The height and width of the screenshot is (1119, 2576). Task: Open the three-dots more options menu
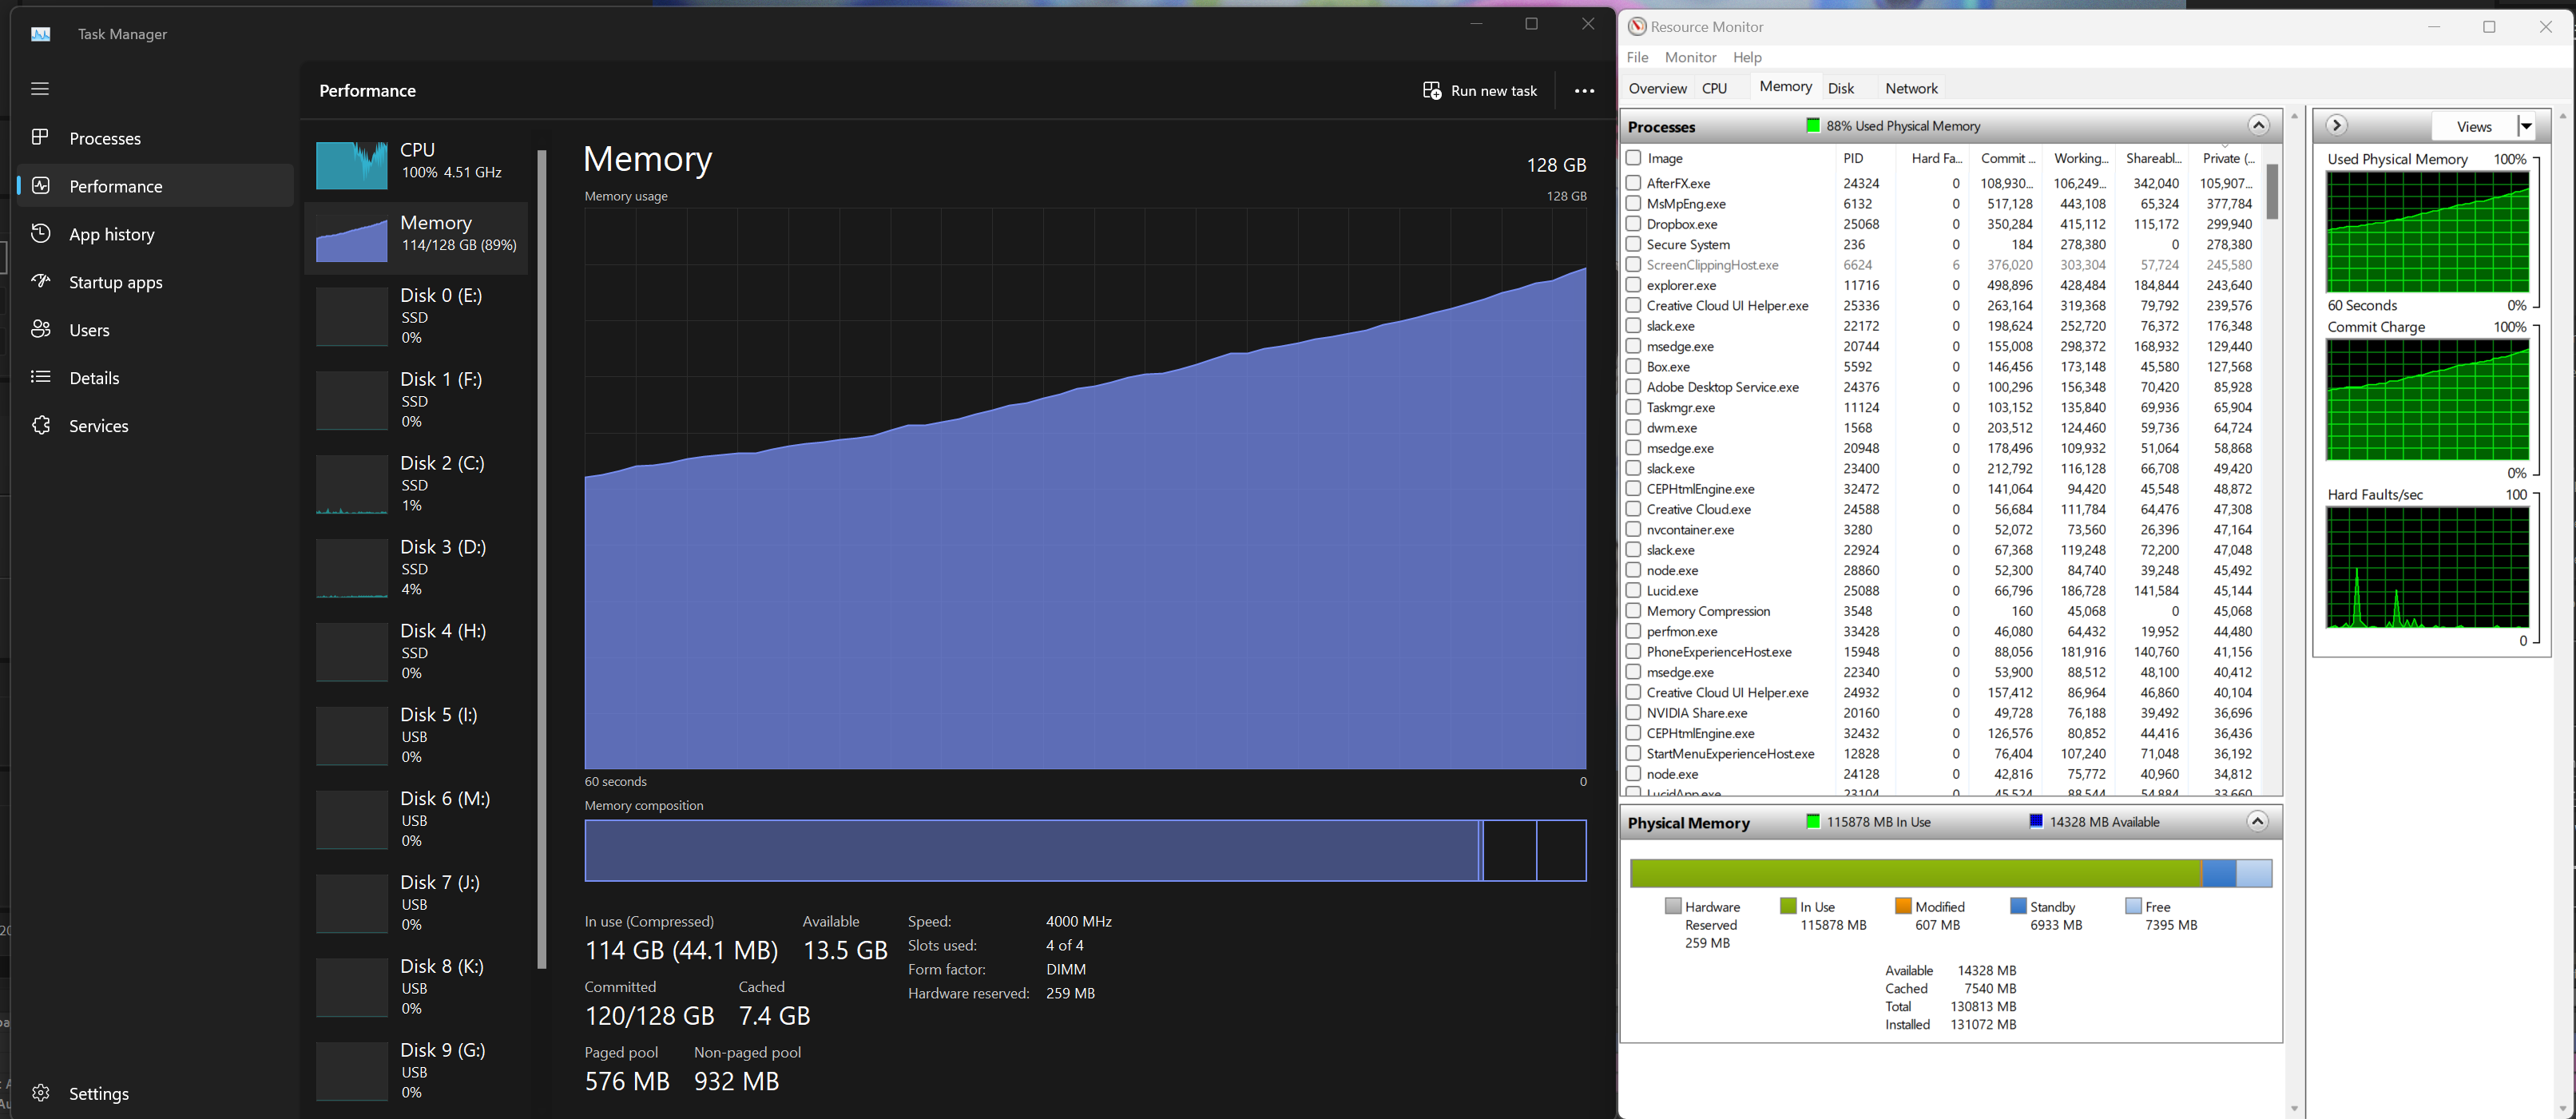(x=1584, y=91)
